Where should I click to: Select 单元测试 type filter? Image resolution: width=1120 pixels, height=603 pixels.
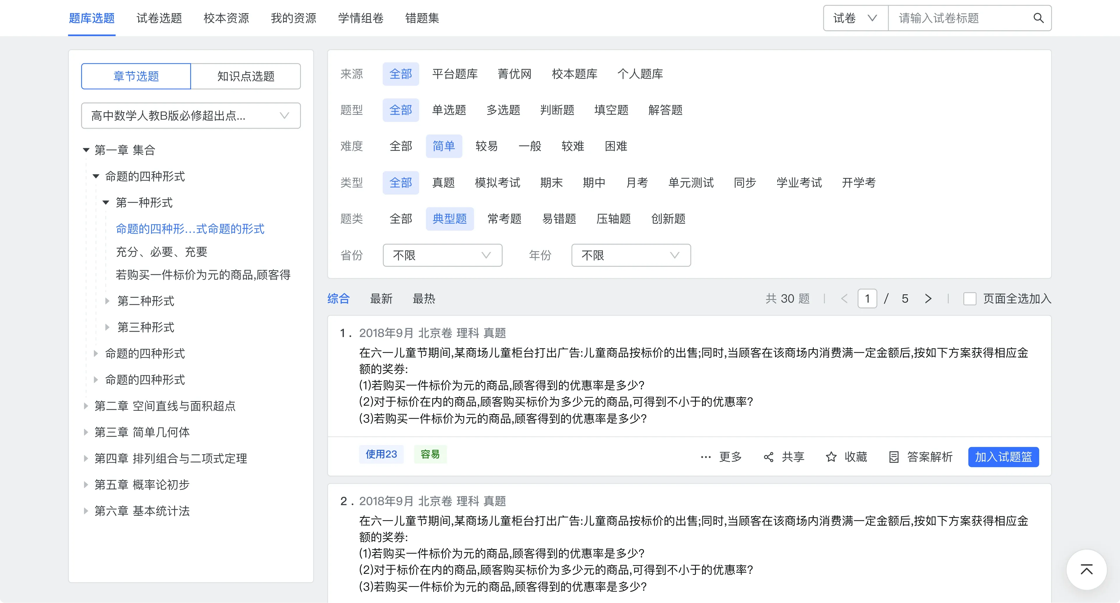coord(691,183)
